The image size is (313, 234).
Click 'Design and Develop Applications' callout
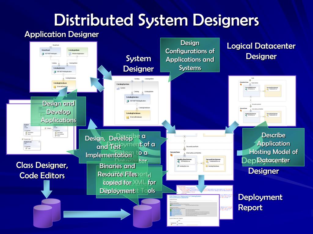coord(58,112)
